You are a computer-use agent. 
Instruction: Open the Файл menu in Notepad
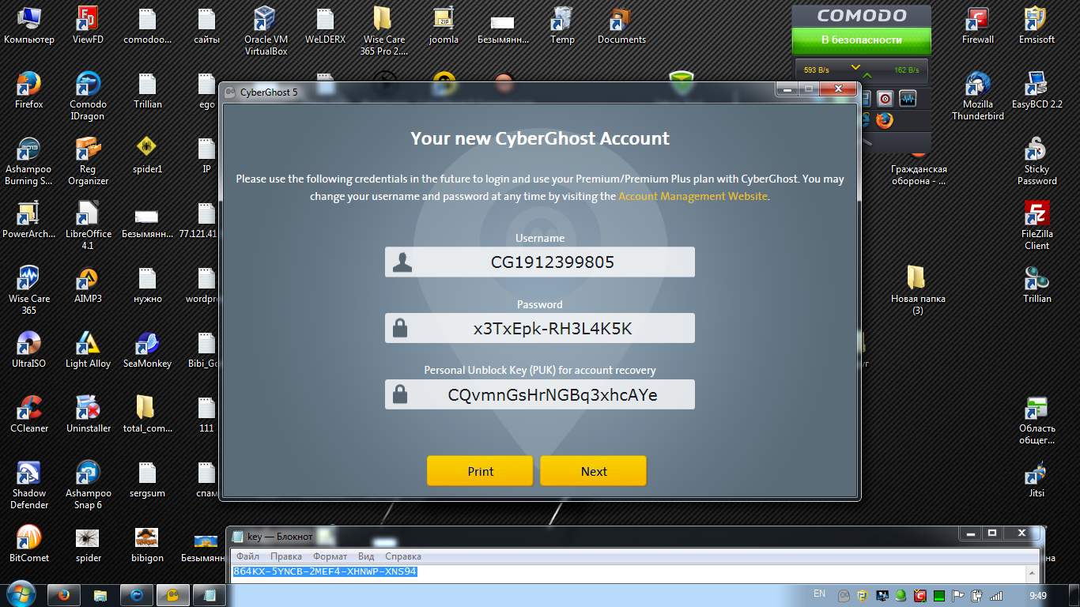tap(247, 556)
